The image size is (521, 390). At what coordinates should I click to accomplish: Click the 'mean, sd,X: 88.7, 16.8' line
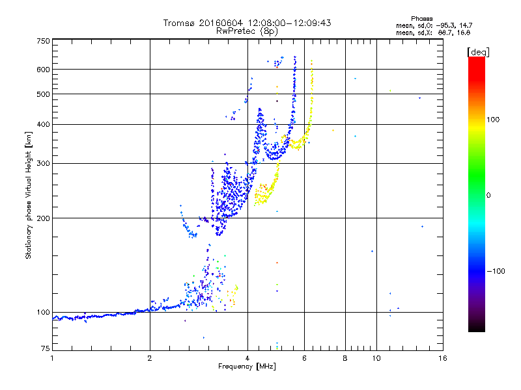click(433, 32)
